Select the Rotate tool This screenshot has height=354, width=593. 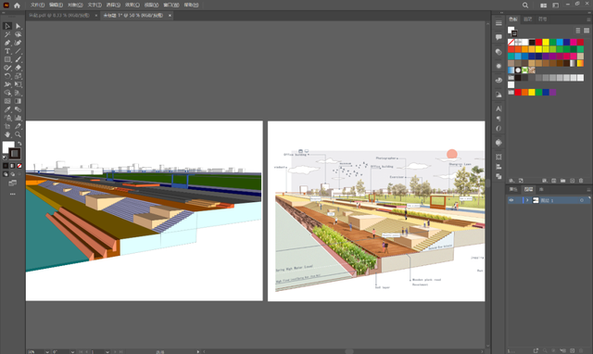point(7,76)
